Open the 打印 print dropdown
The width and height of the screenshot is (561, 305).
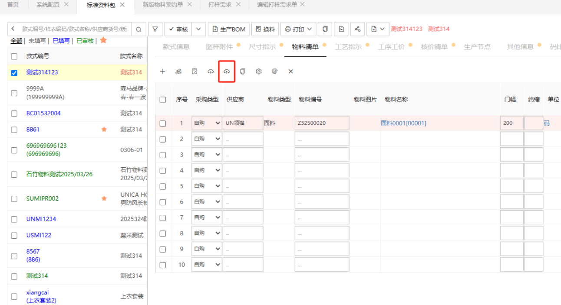click(x=298, y=29)
